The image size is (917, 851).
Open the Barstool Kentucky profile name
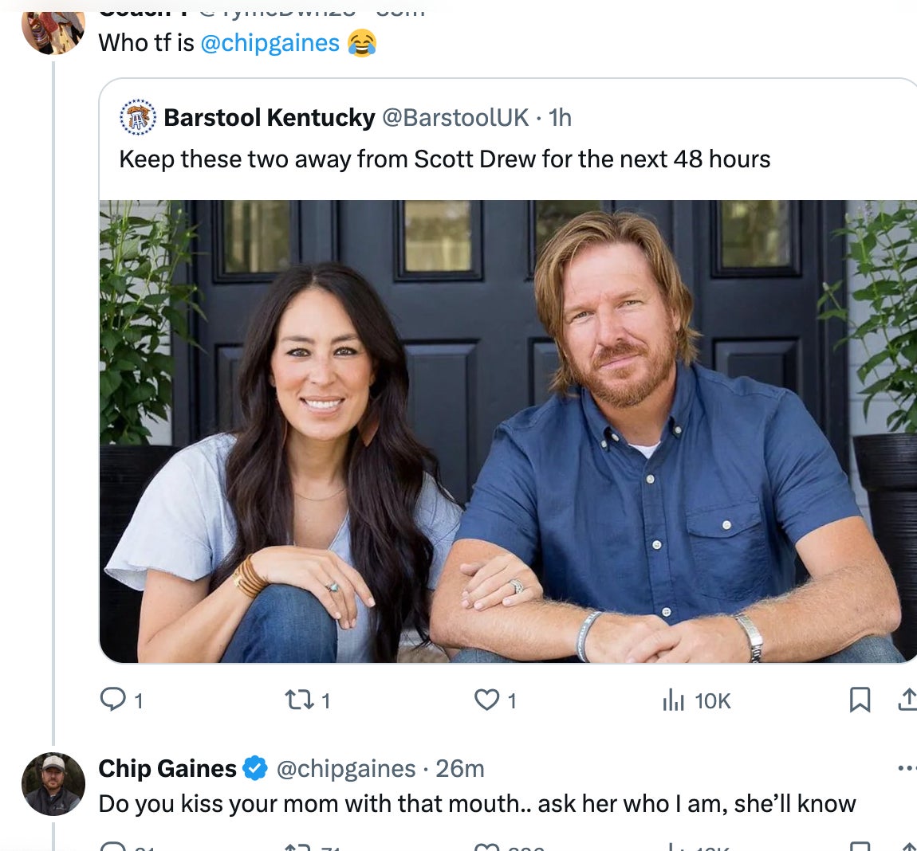[x=270, y=118]
